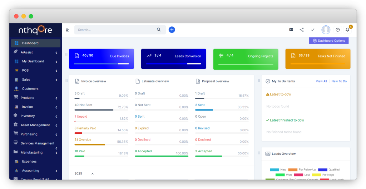Toggle For Nego legend series
Image resolution: width=366 pixels, height=189 pixels.
tap(323, 175)
